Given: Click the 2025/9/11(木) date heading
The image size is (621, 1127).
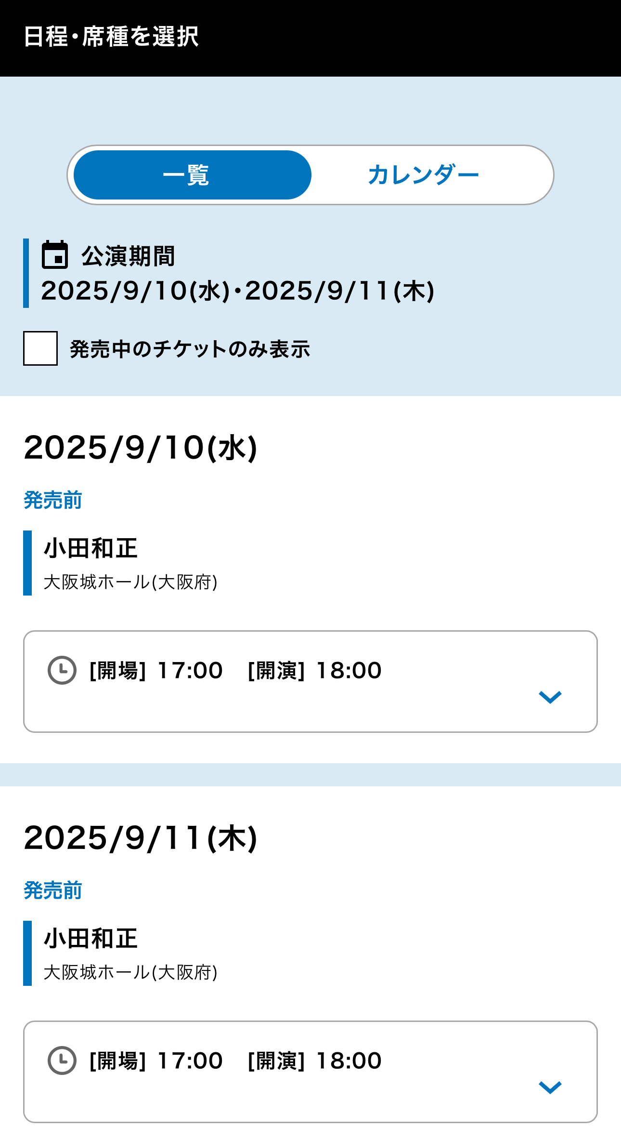Looking at the screenshot, I should (x=141, y=838).
